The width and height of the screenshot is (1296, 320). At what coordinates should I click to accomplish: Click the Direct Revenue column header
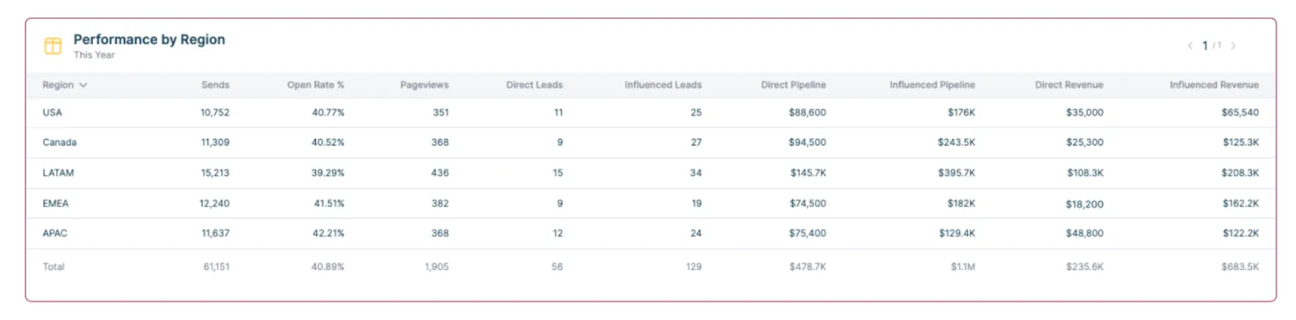[1069, 85]
